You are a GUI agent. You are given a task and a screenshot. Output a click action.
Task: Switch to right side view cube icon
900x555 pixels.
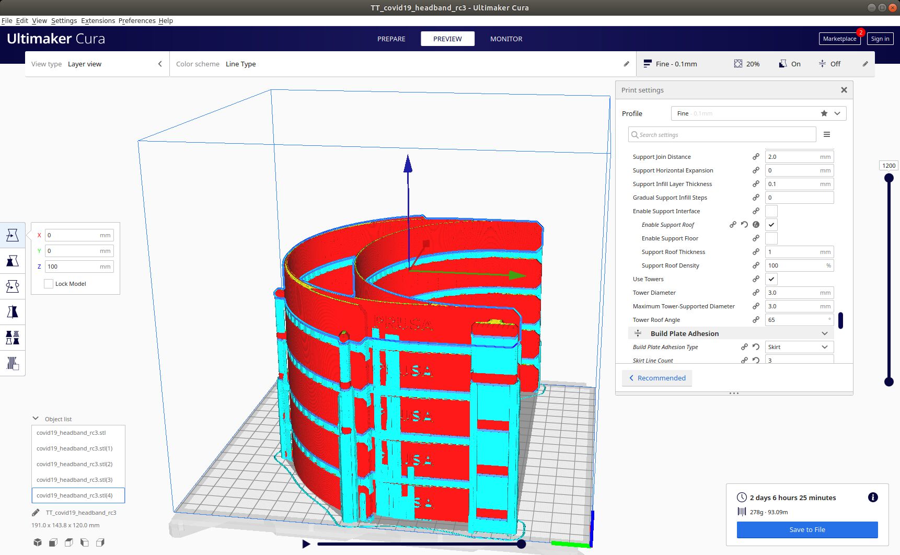click(x=100, y=542)
